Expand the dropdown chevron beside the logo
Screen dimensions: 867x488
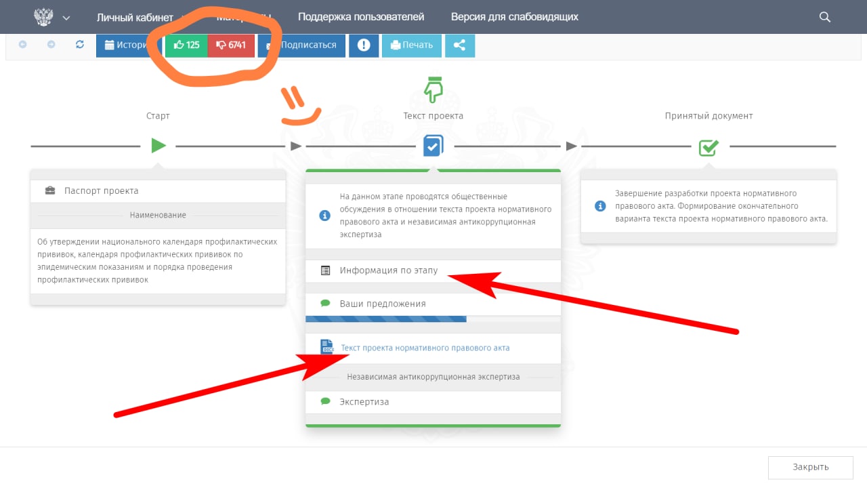coord(66,18)
